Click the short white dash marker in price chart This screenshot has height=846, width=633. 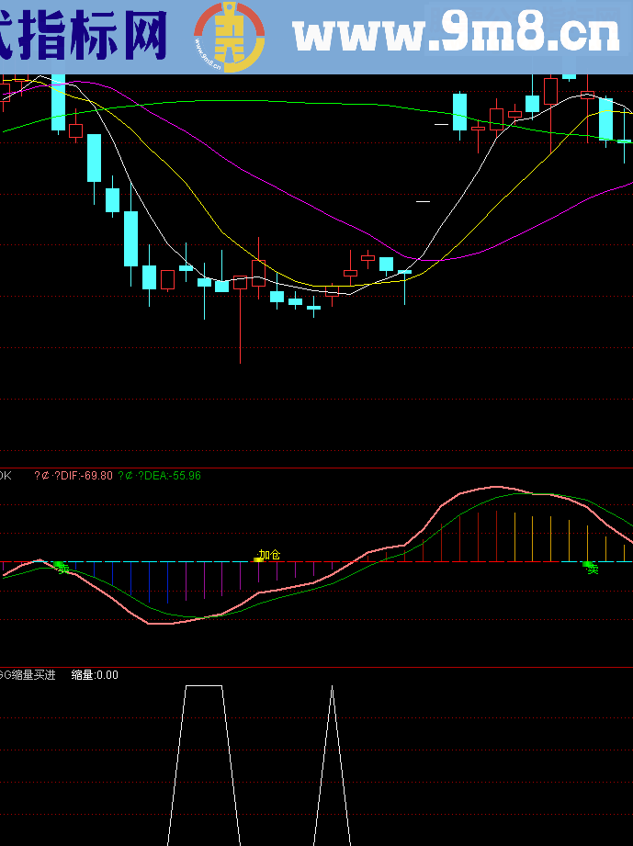(423, 200)
